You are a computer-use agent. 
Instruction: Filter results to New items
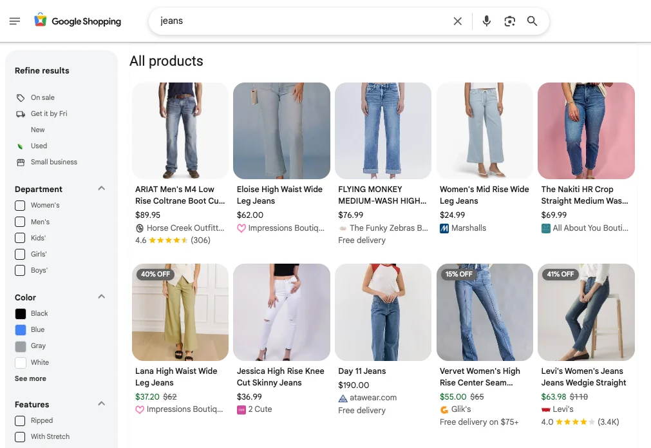point(37,130)
